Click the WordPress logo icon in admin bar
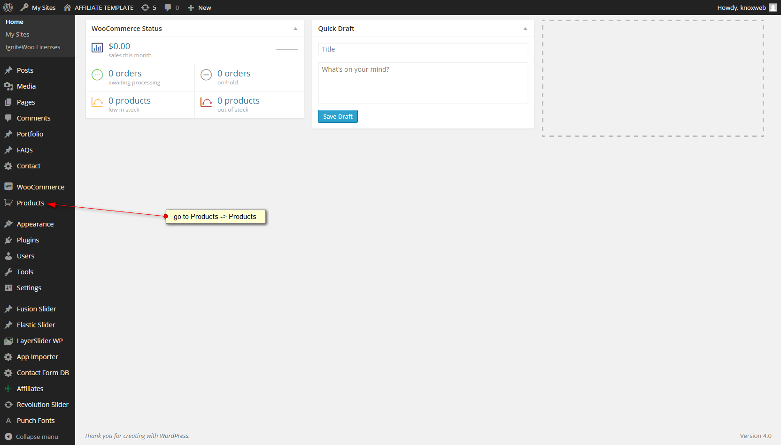The image size is (781, 445). point(8,8)
